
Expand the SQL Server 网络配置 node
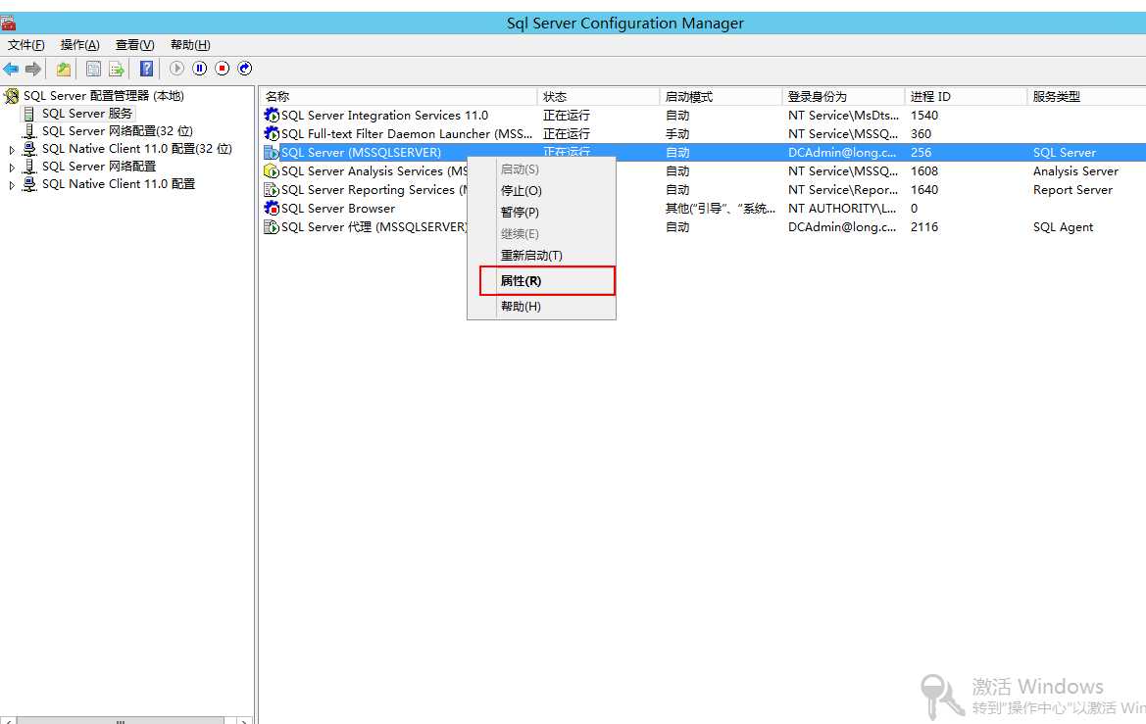[12, 168]
